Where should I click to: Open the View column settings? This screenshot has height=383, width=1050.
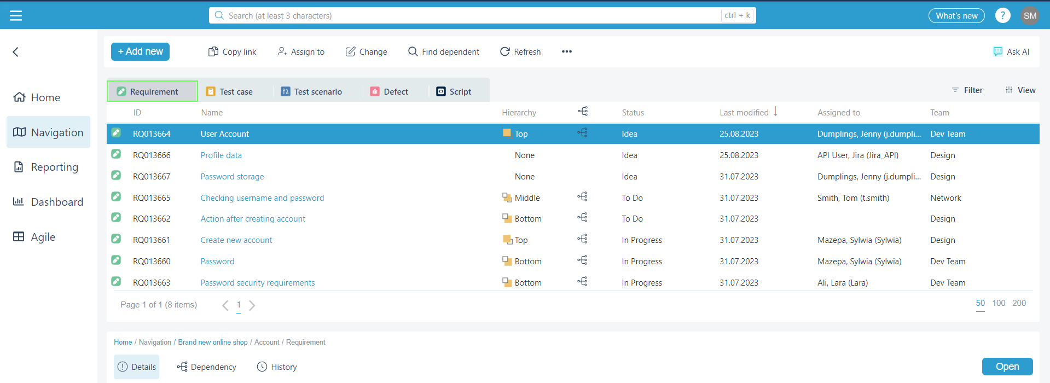[x=1020, y=90]
